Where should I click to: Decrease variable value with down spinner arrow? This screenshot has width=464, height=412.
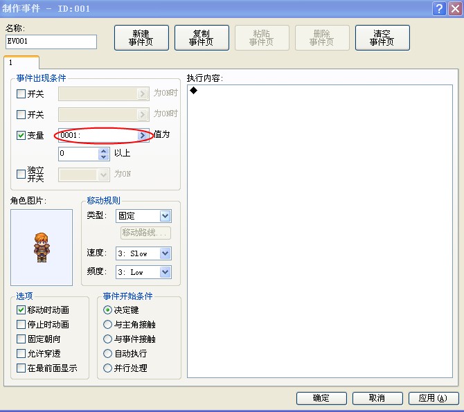click(103, 157)
